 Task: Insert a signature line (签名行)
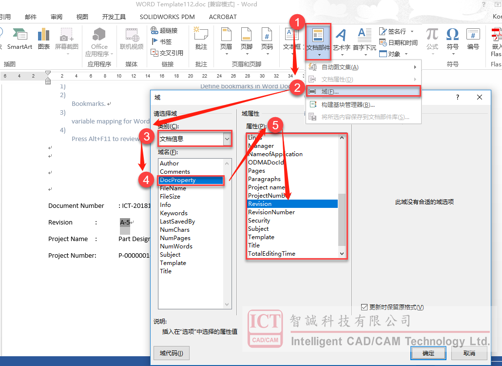[392, 31]
